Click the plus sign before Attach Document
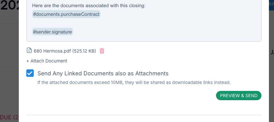 tap(28, 61)
